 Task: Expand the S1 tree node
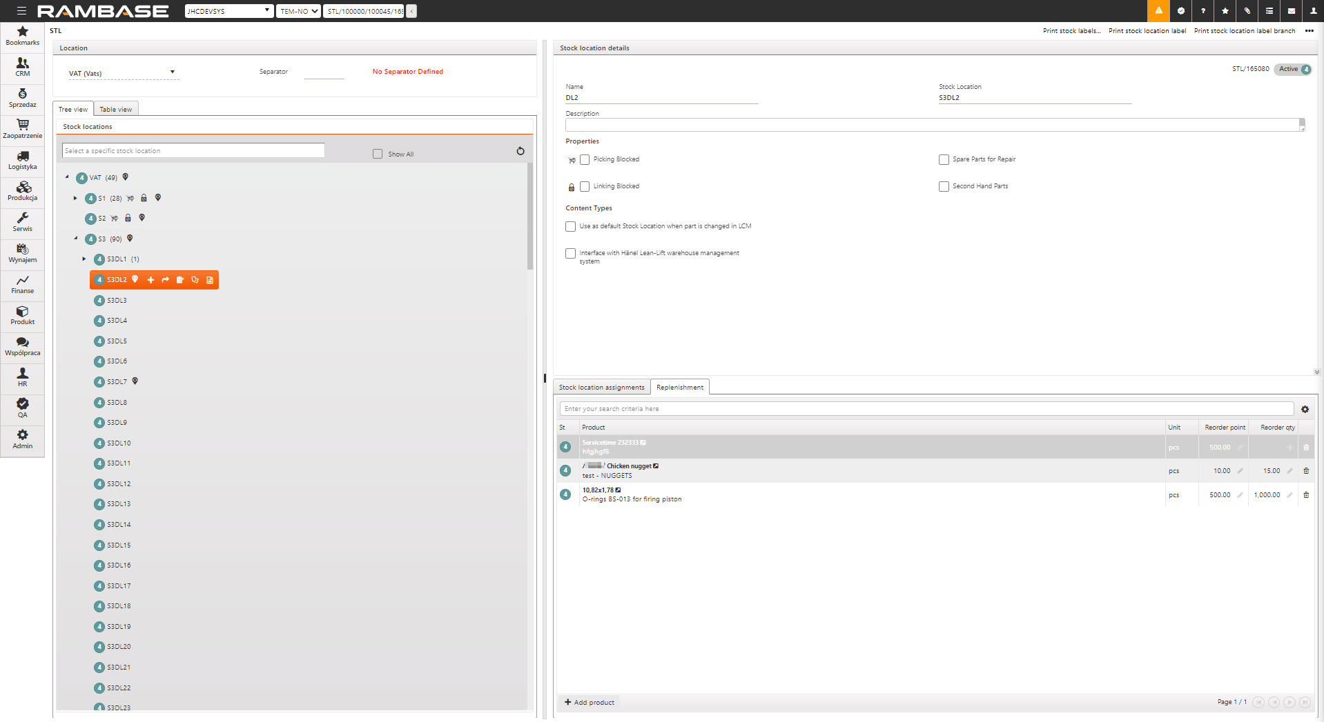75,199
